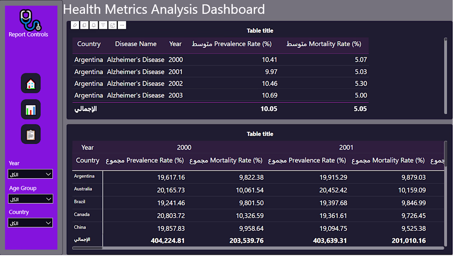The height and width of the screenshot is (256, 453).
Task: Click the mortality value 5.30 for 2002
Action: (x=361, y=84)
